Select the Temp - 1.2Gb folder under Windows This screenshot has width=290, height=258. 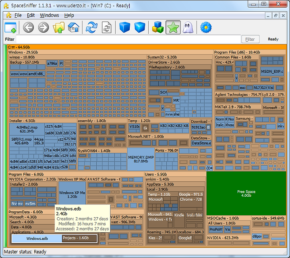(x=159, y=121)
